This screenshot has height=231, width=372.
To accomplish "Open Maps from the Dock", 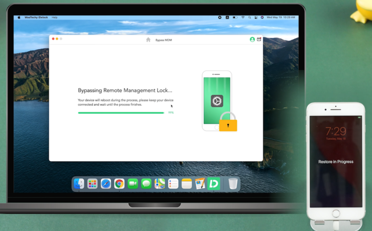I will (x=160, y=184).
